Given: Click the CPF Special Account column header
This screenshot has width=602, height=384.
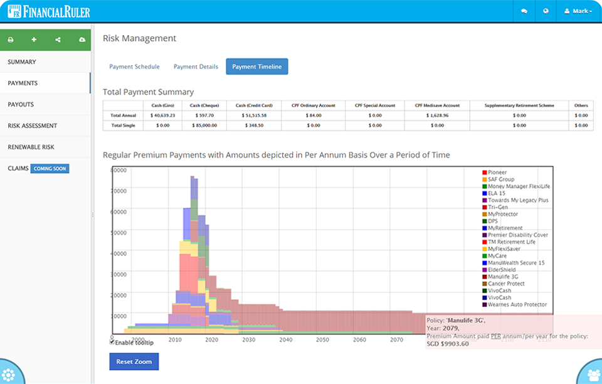Looking at the screenshot, I should [x=375, y=105].
